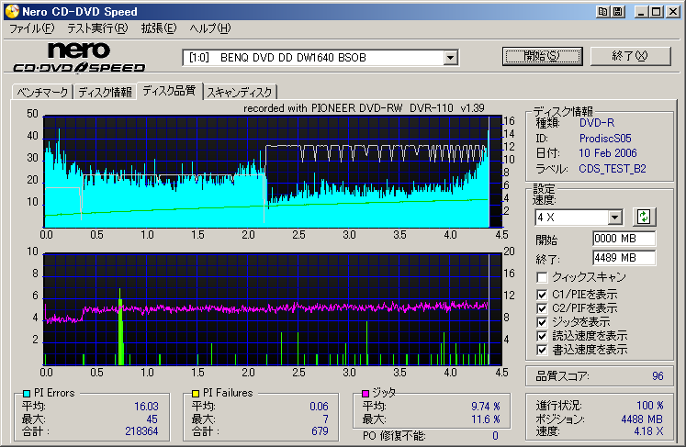This screenshot has width=686, height=447.
Task: Click the Nero CD-DVD Speed logo
Action: pyautogui.click(x=79, y=57)
